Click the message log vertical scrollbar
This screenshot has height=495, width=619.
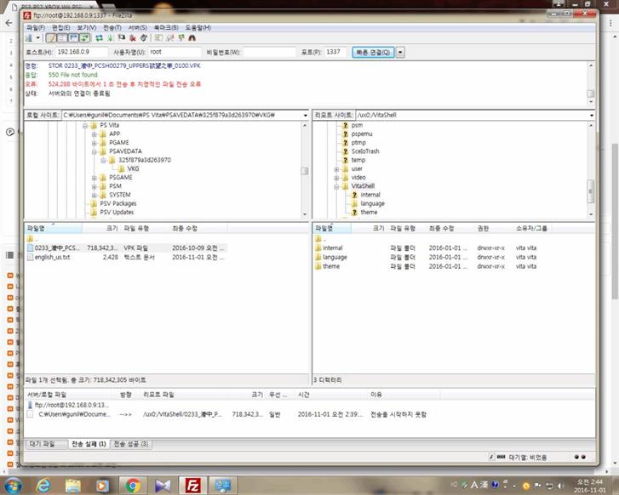click(x=591, y=83)
